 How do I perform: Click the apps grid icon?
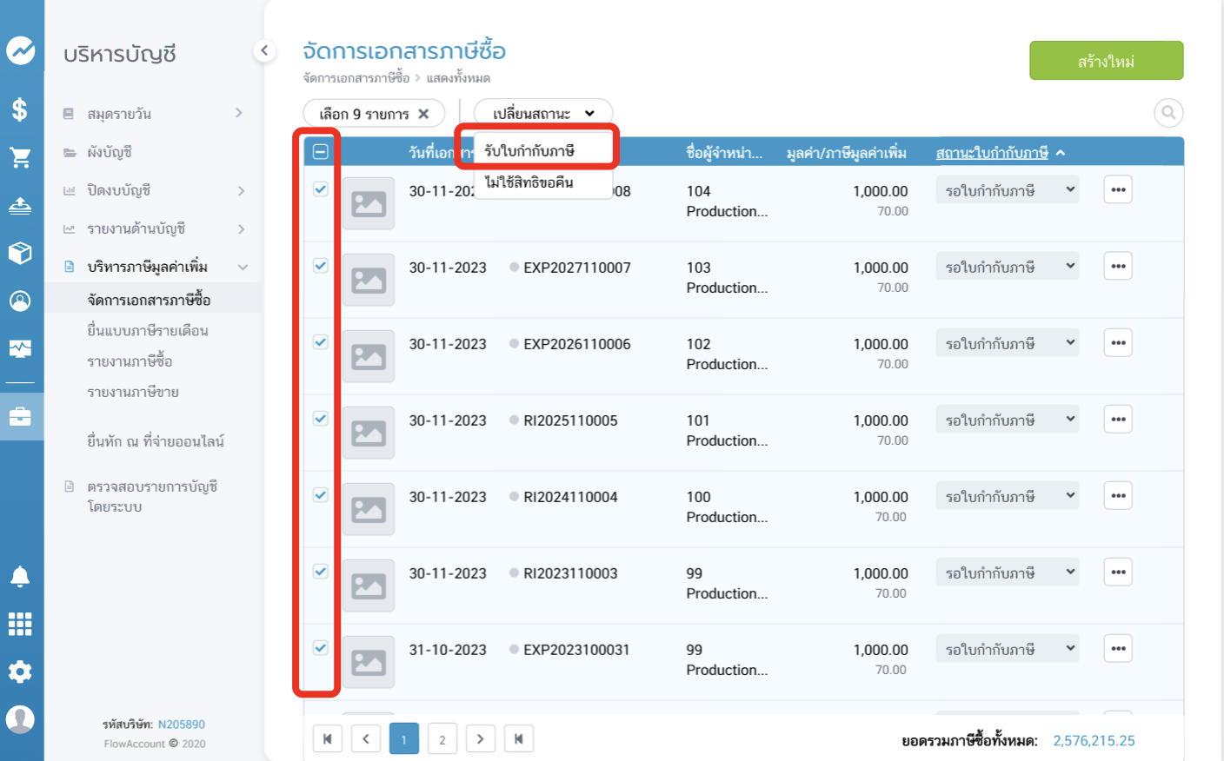point(20,624)
